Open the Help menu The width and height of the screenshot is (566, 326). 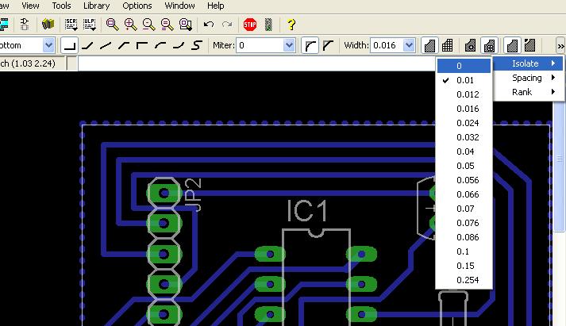click(x=215, y=6)
